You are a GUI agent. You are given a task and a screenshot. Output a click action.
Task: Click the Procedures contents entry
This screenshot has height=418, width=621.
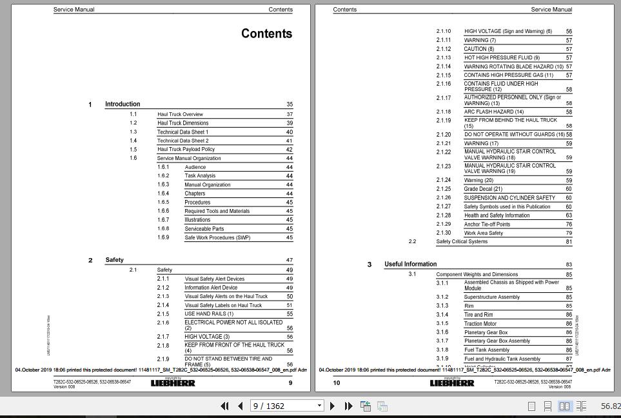pos(197,202)
